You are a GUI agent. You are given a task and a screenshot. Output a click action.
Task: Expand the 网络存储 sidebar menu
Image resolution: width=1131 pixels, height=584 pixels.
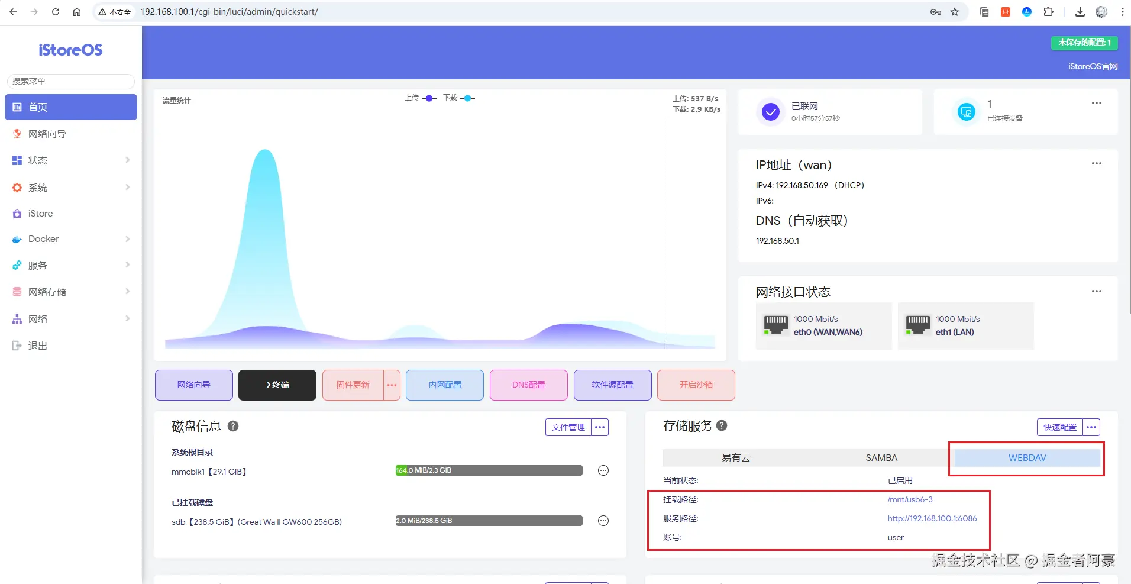coord(71,292)
